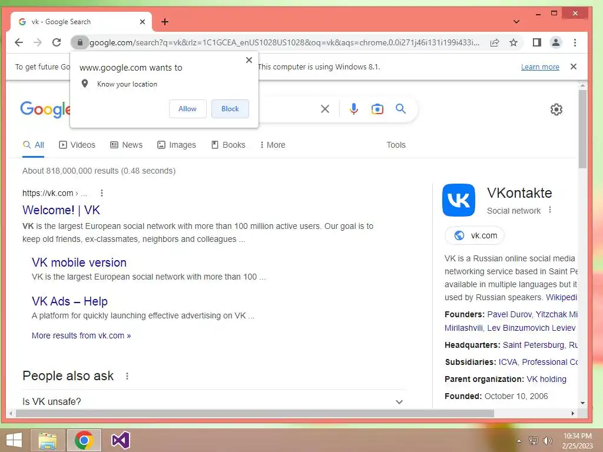The width and height of the screenshot is (603, 452).
Task: Open the network tray icon
Action: coord(534,440)
